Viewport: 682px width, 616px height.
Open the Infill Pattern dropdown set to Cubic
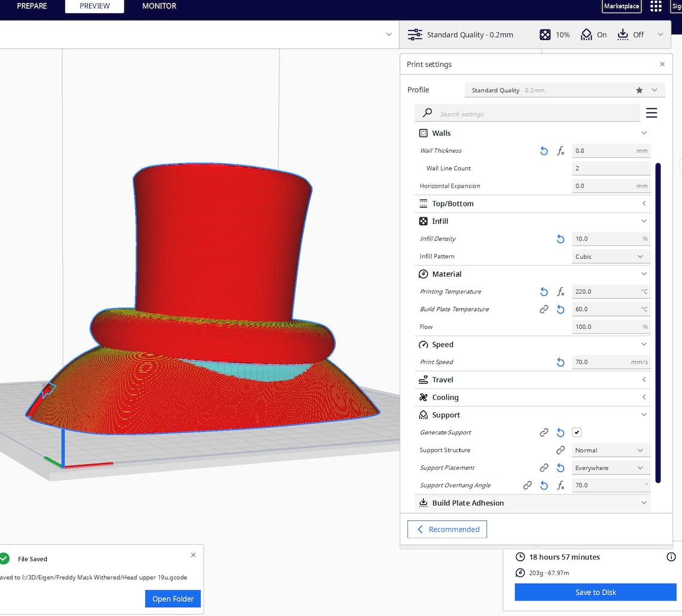click(x=611, y=256)
